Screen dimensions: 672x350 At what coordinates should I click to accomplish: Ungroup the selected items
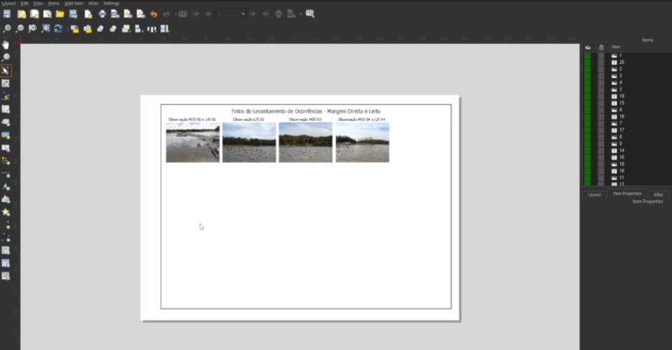click(113, 29)
